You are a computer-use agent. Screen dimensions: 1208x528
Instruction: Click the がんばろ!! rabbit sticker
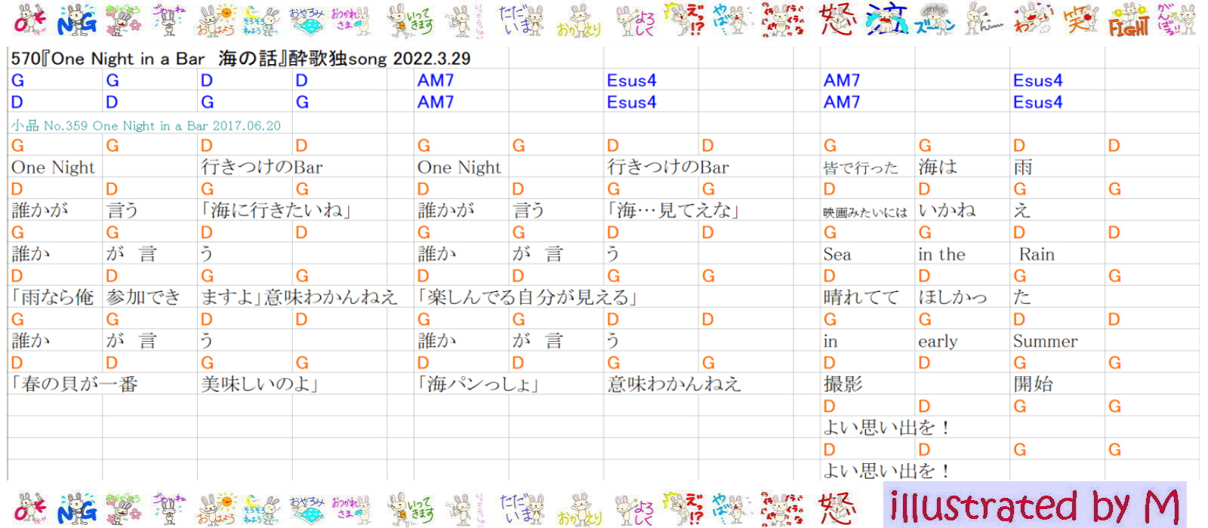pyautogui.click(x=1176, y=20)
